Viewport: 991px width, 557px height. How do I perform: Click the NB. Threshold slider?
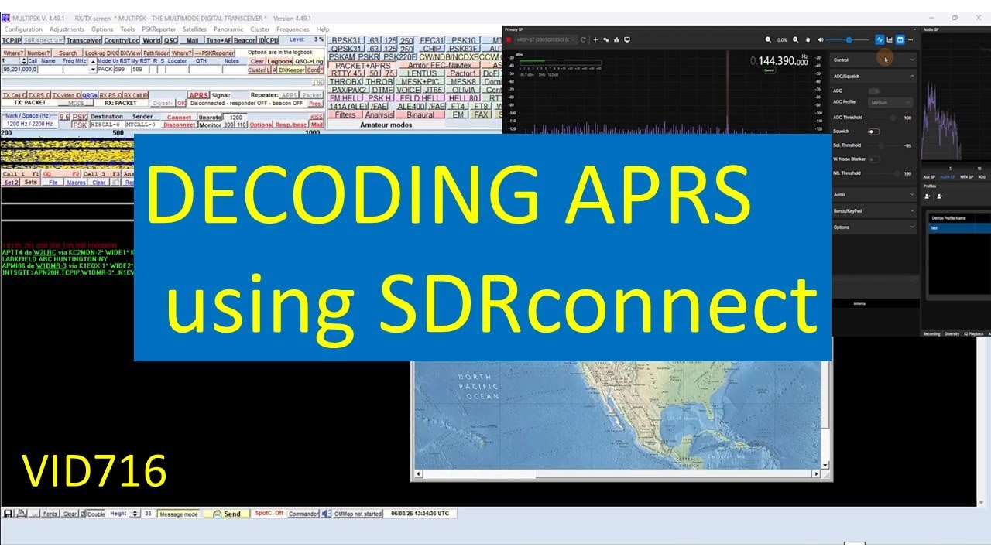(x=884, y=173)
